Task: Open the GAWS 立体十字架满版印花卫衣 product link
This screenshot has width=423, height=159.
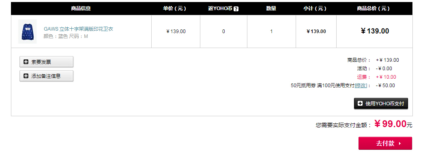Action: (79, 29)
